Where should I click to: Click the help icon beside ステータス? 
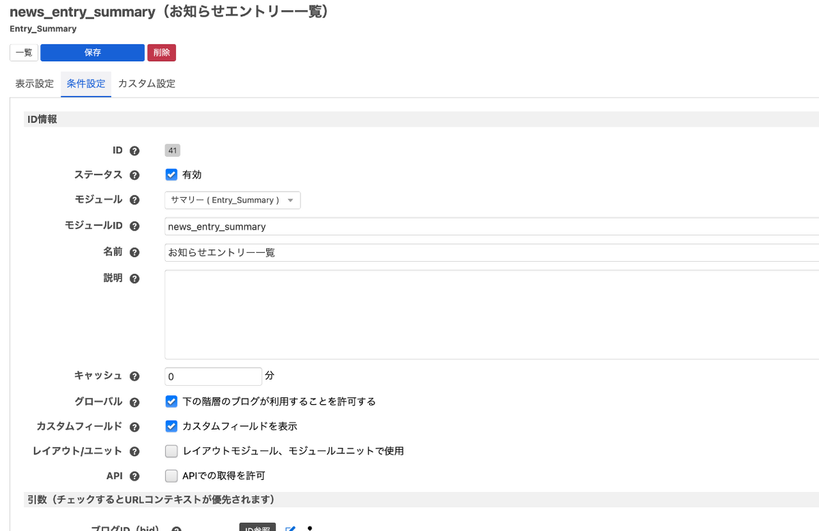(x=134, y=175)
